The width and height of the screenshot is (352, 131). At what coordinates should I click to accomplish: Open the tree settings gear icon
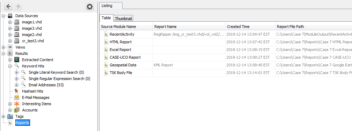click(89, 7)
